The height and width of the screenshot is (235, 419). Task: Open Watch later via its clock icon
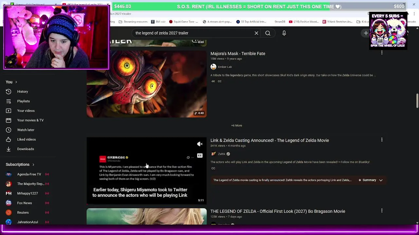[9, 130]
